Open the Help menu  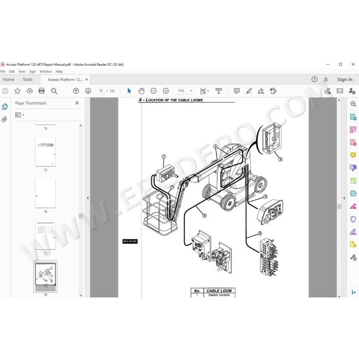tap(59, 71)
